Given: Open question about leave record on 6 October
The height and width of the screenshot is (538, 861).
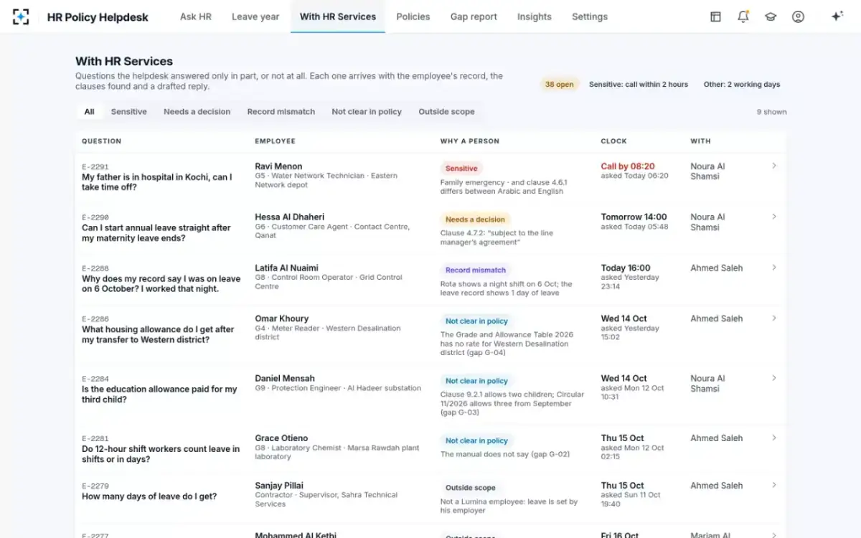Looking at the screenshot, I should pyautogui.click(x=161, y=284).
